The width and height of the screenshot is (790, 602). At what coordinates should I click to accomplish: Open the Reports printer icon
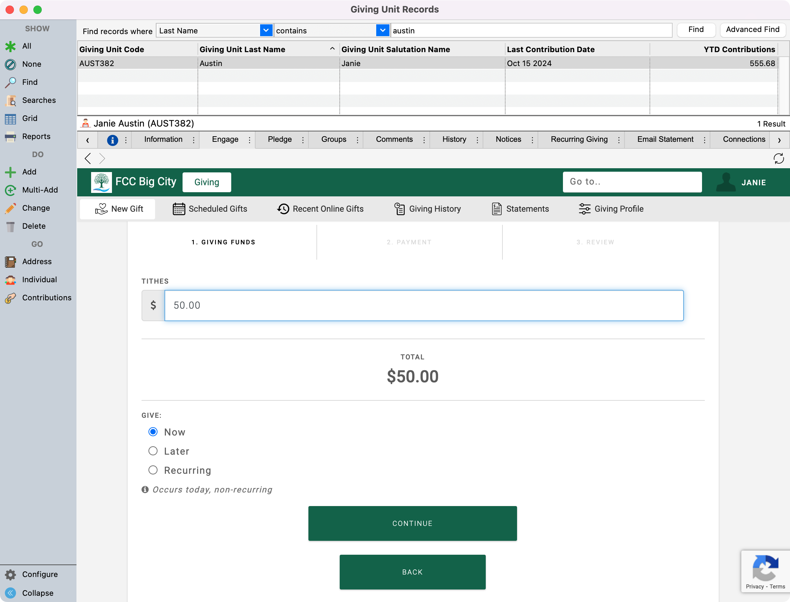11,137
